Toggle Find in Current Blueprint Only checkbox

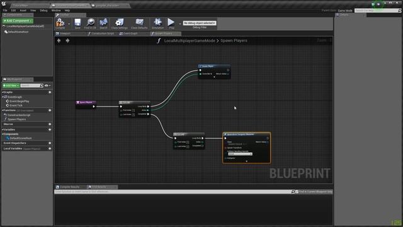(297, 192)
